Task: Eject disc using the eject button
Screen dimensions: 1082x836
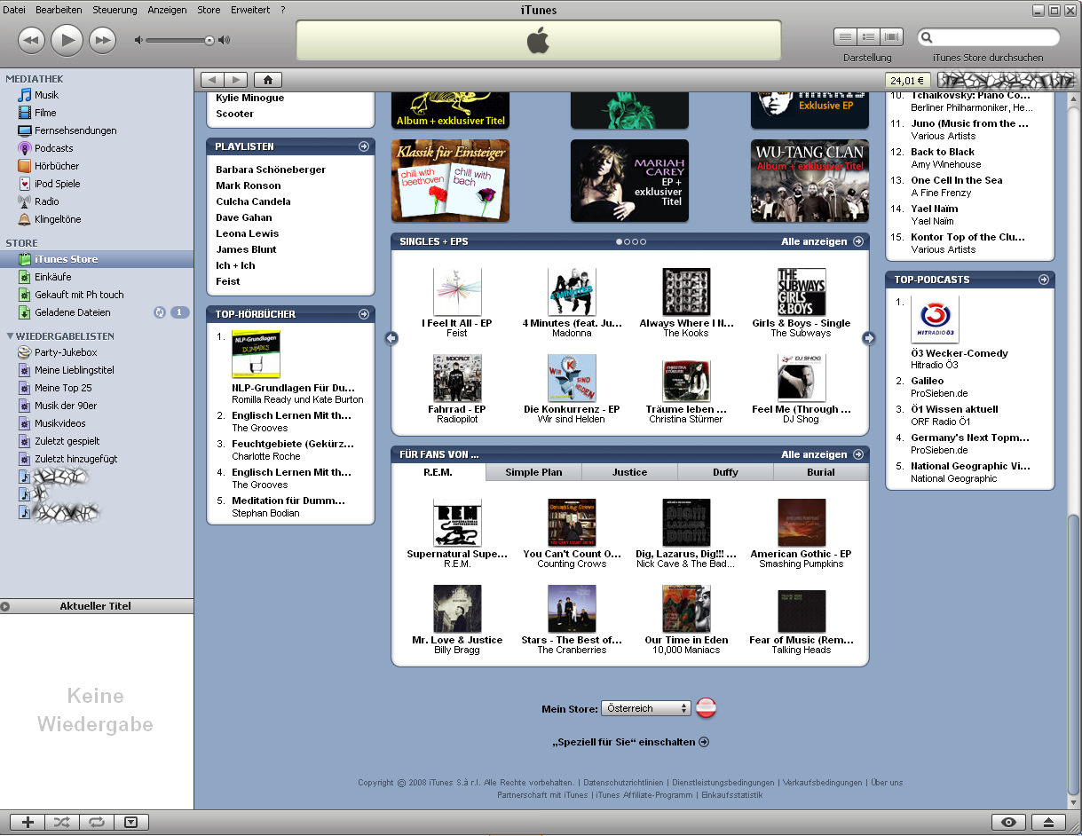Action: click(1048, 823)
